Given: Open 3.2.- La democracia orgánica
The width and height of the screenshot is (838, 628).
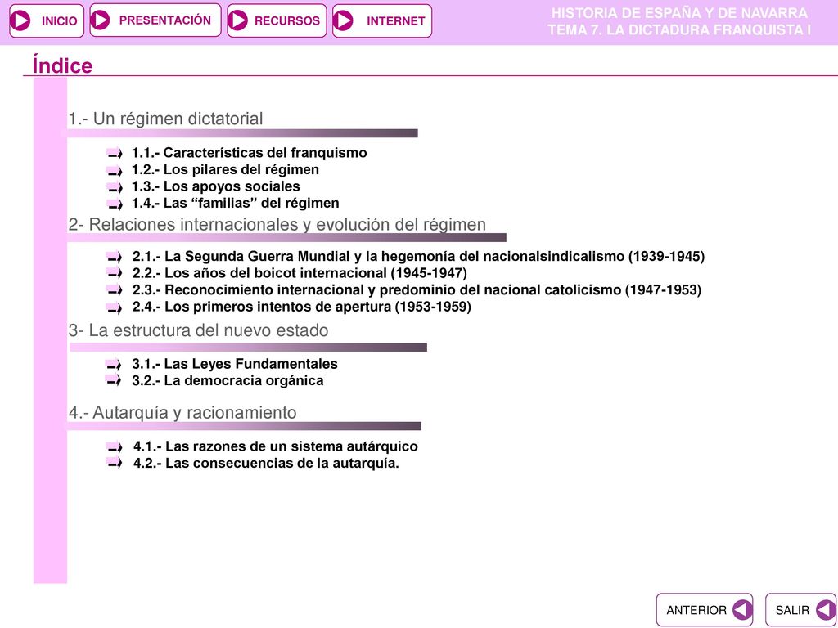Looking at the screenshot, I should pyautogui.click(x=228, y=381).
